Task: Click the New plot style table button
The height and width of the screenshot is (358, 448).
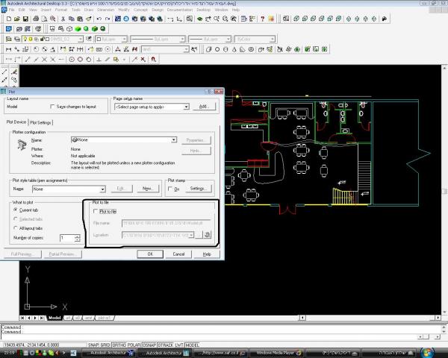Action: [148, 189]
